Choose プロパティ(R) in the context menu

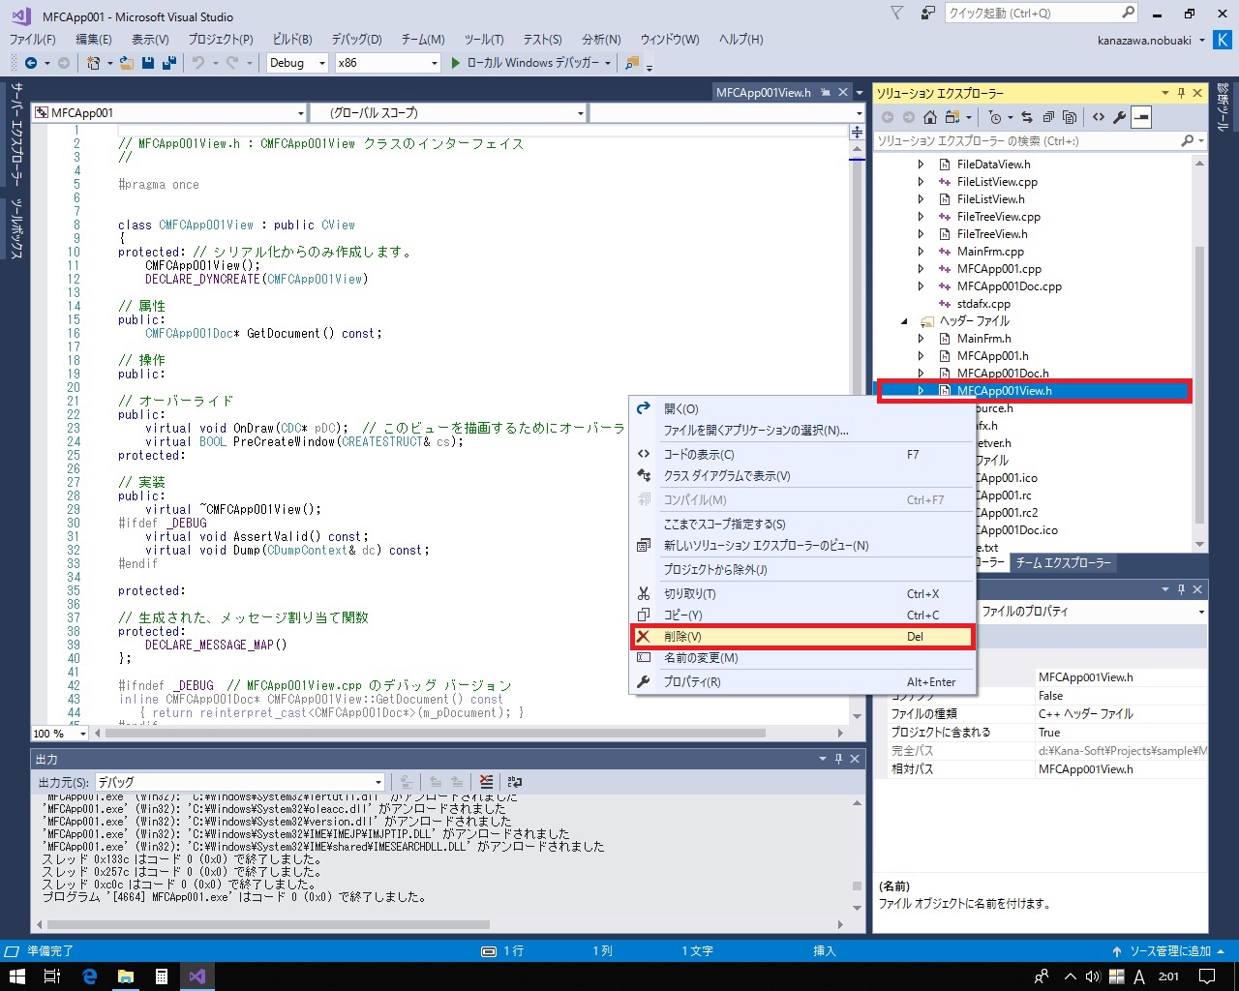coord(802,682)
